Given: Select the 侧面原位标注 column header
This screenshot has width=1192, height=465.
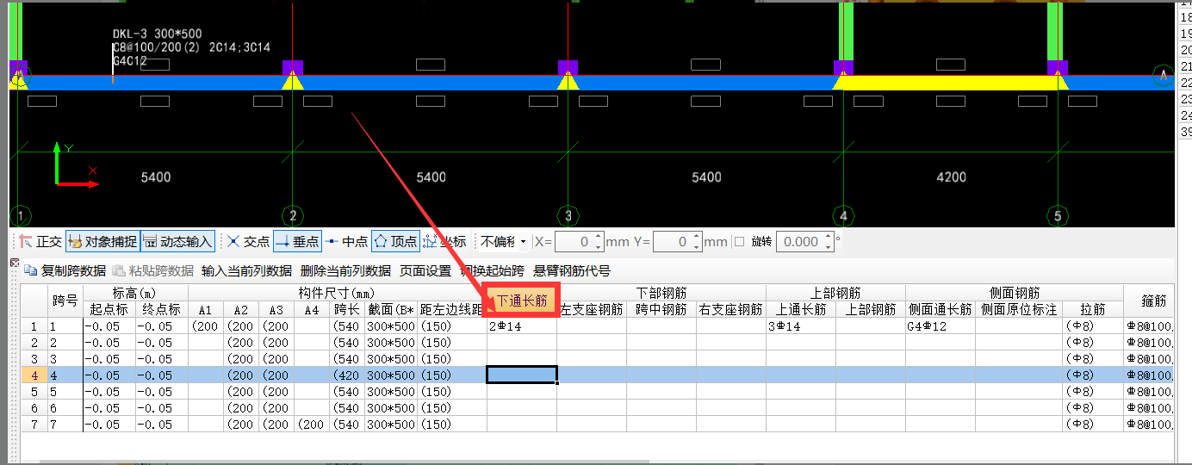Looking at the screenshot, I should pyautogui.click(x=1019, y=309).
